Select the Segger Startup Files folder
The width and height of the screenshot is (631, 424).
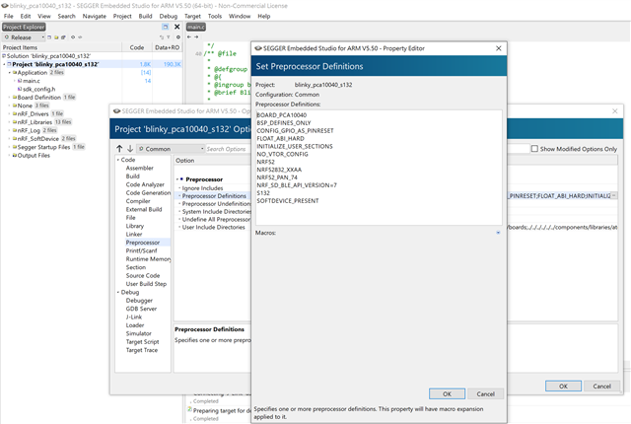pyautogui.click(x=43, y=147)
